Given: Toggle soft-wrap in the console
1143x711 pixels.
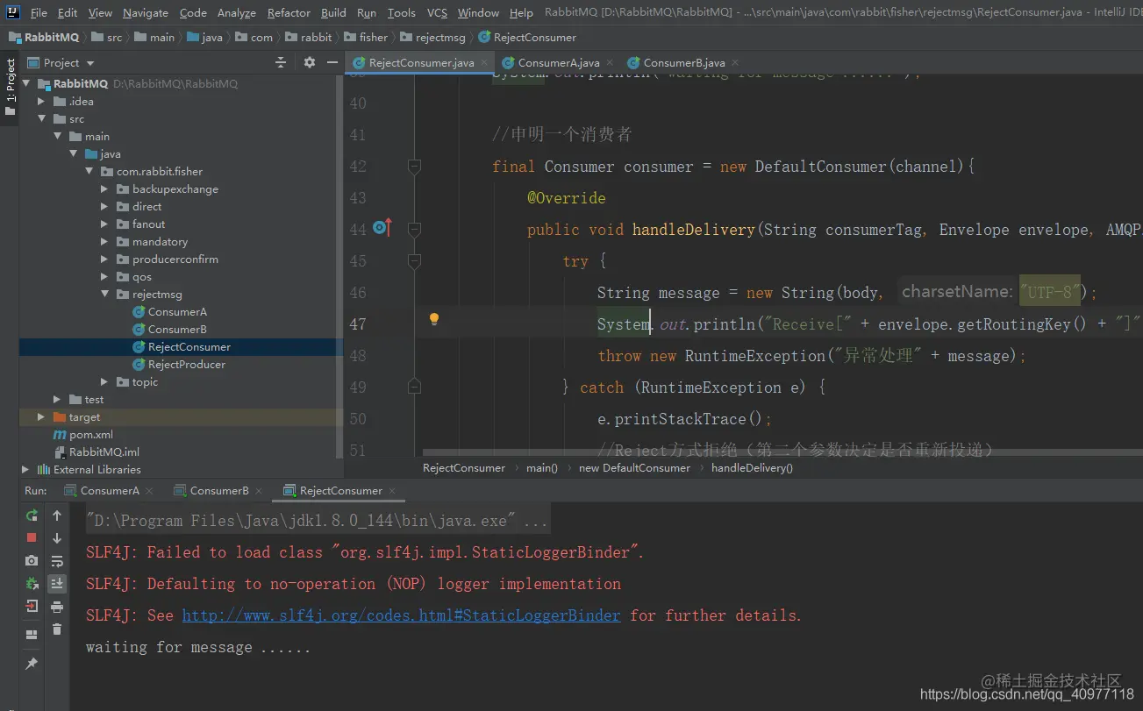Looking at the screenshot, I should (57, 560).
